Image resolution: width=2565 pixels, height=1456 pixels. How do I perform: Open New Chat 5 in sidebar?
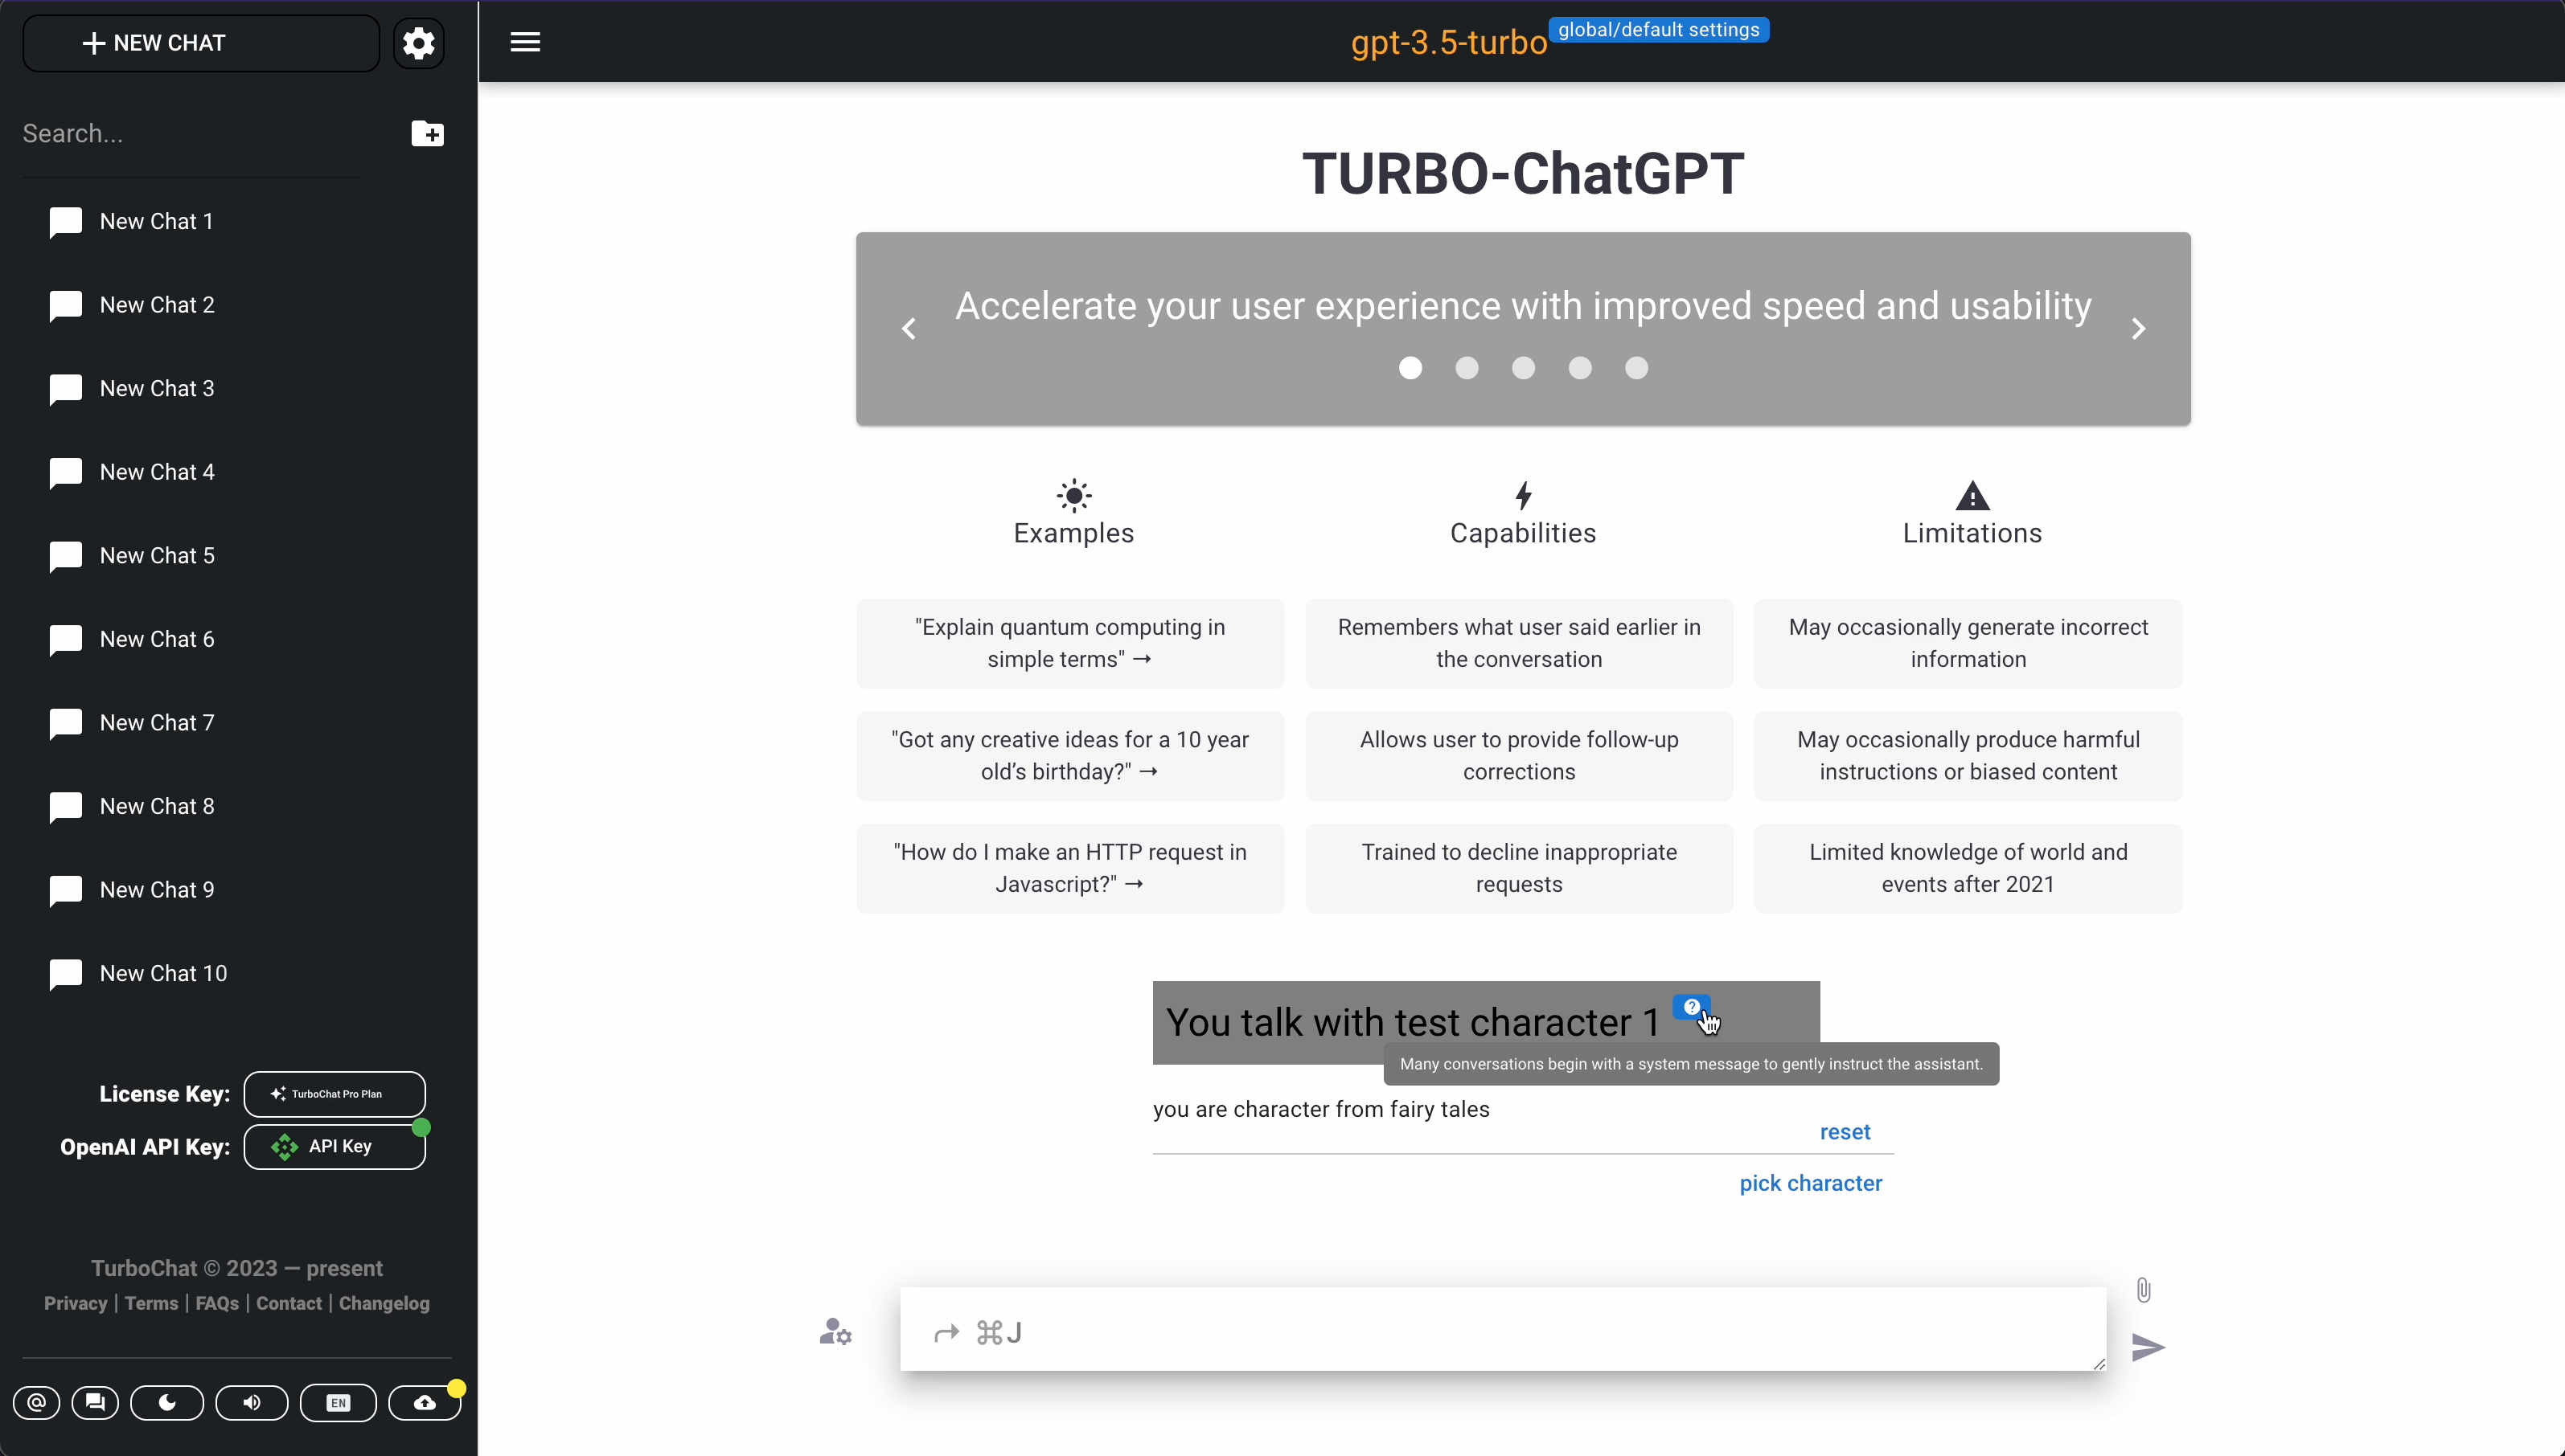pyautogui.click(x=157, y=556)
